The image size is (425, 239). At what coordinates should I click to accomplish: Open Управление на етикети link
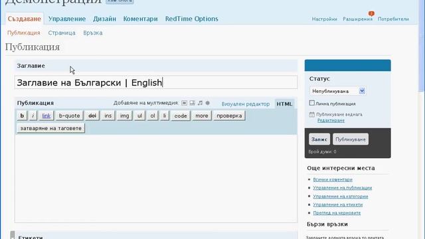[x=338, y=204]
